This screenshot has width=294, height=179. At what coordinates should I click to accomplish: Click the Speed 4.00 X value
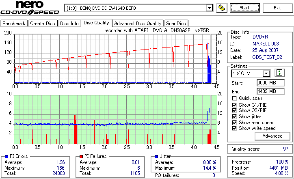click(x=281, y=173)
